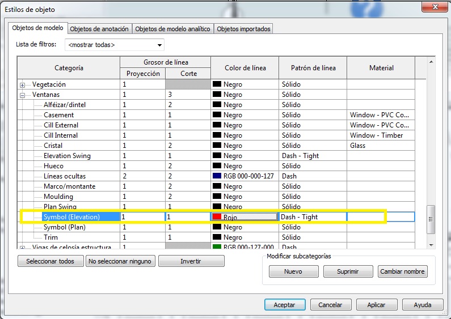Go to Objetos importados tab
This screenshot has height=319, width=451.
pyautogui.click(x=243, y=29)
